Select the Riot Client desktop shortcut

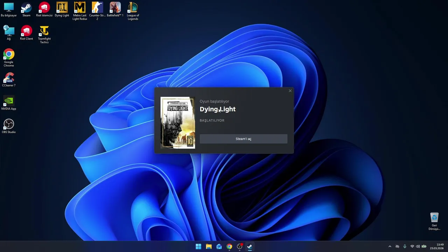(26, 33)
